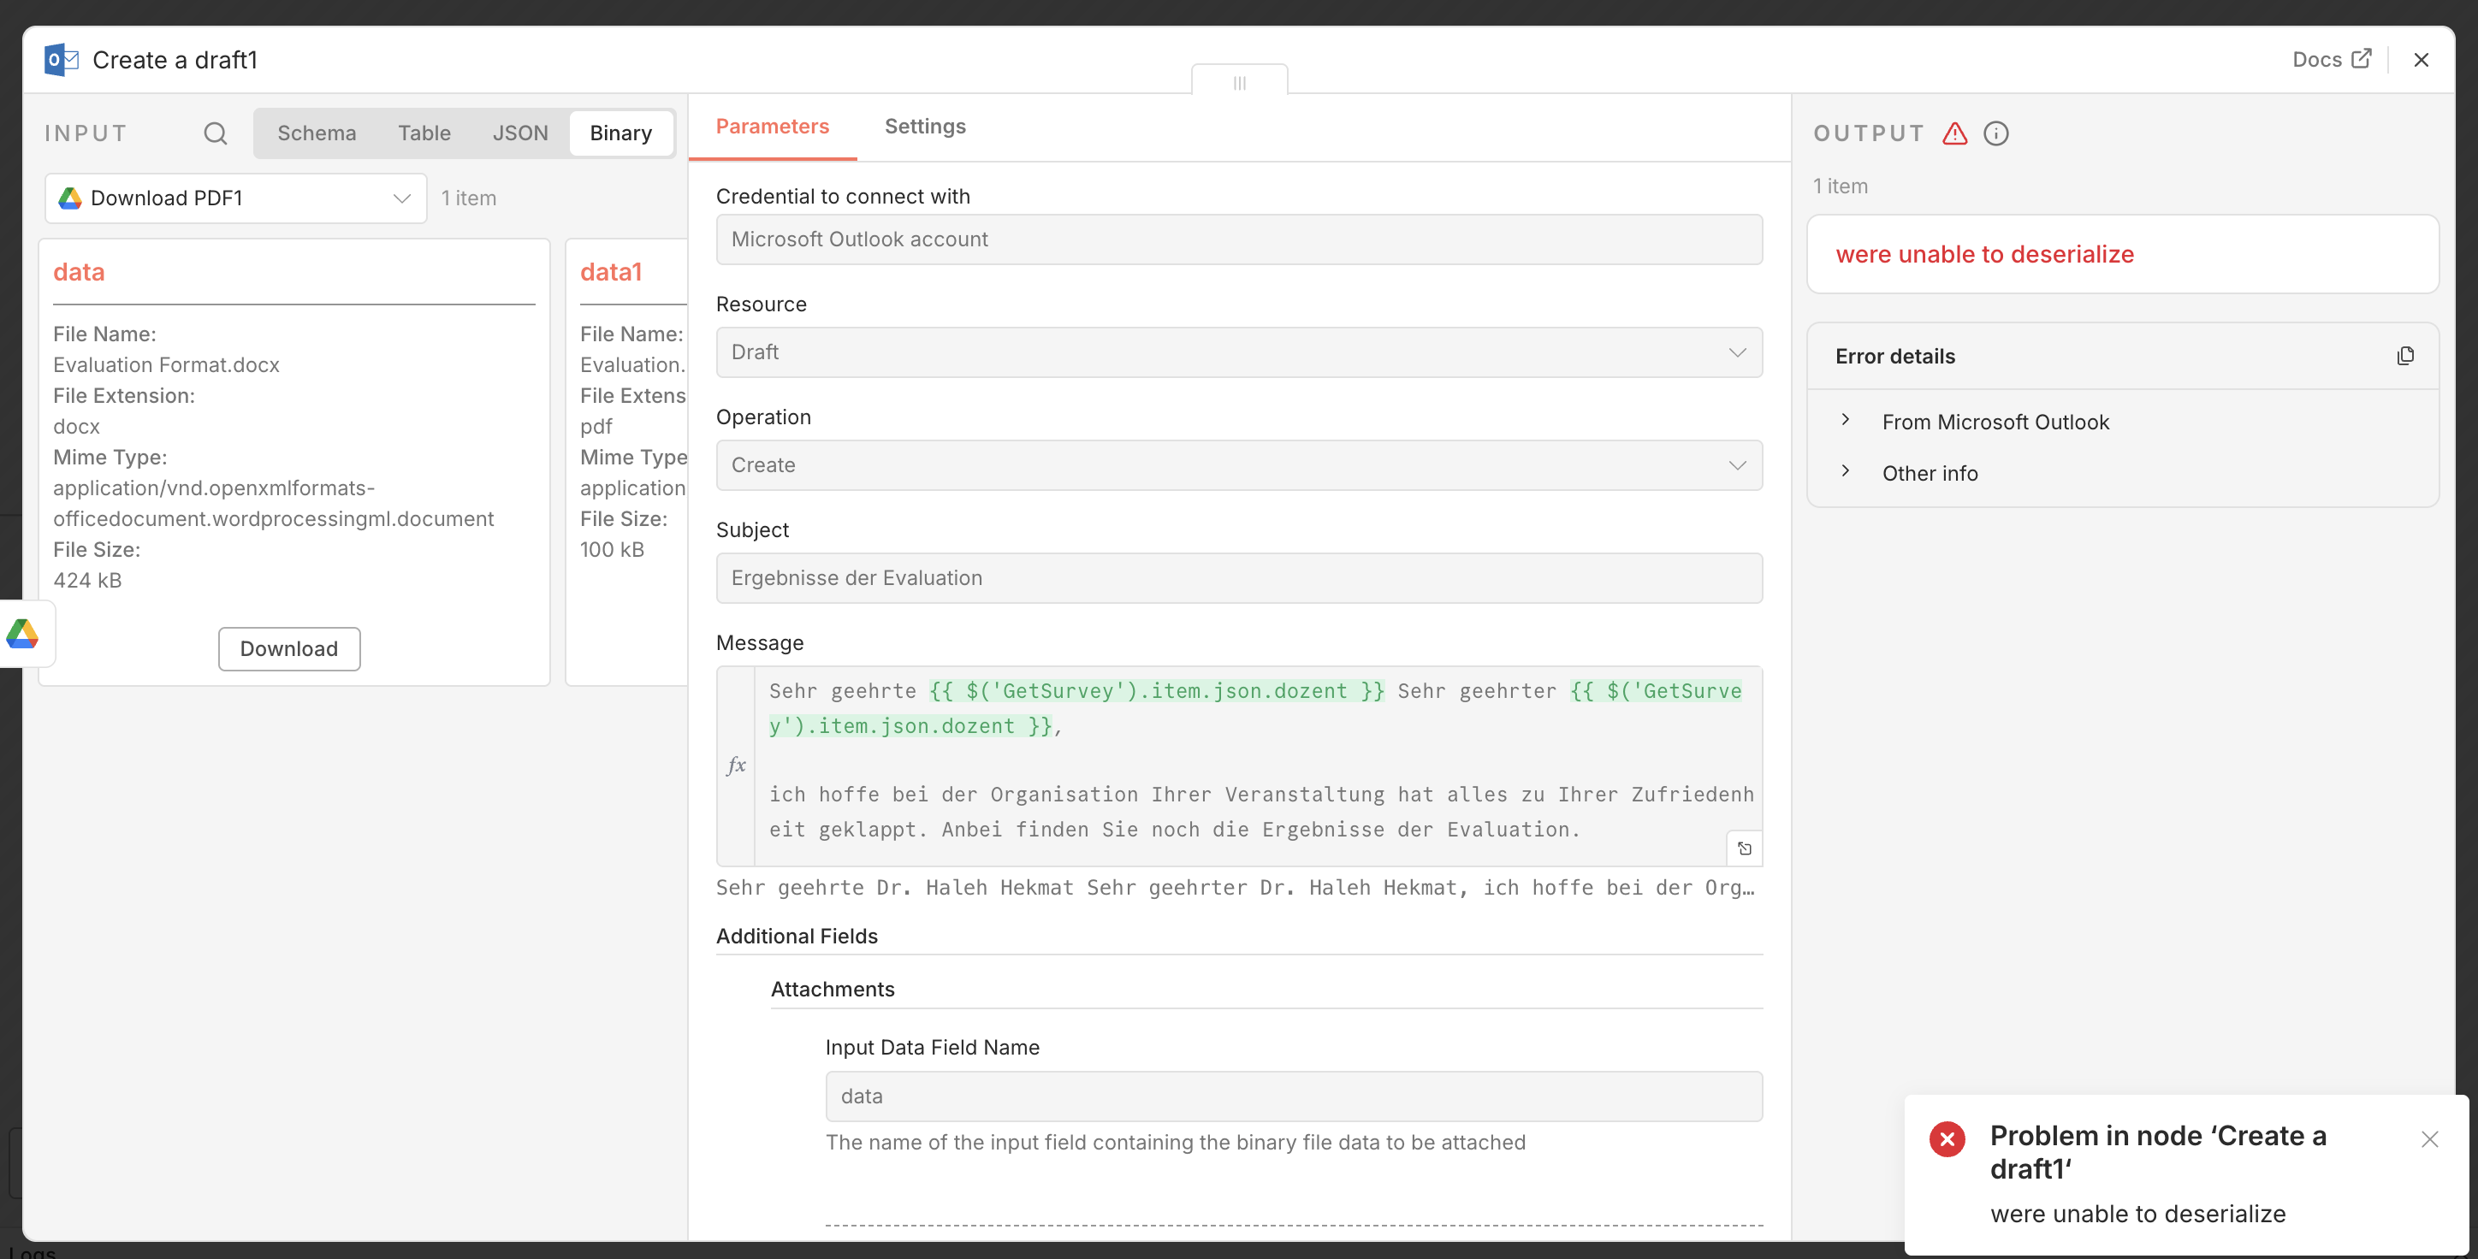Click the Input Data Field Name field
Viewport: 2478px width, 1259px height.
[1293, 1096]
